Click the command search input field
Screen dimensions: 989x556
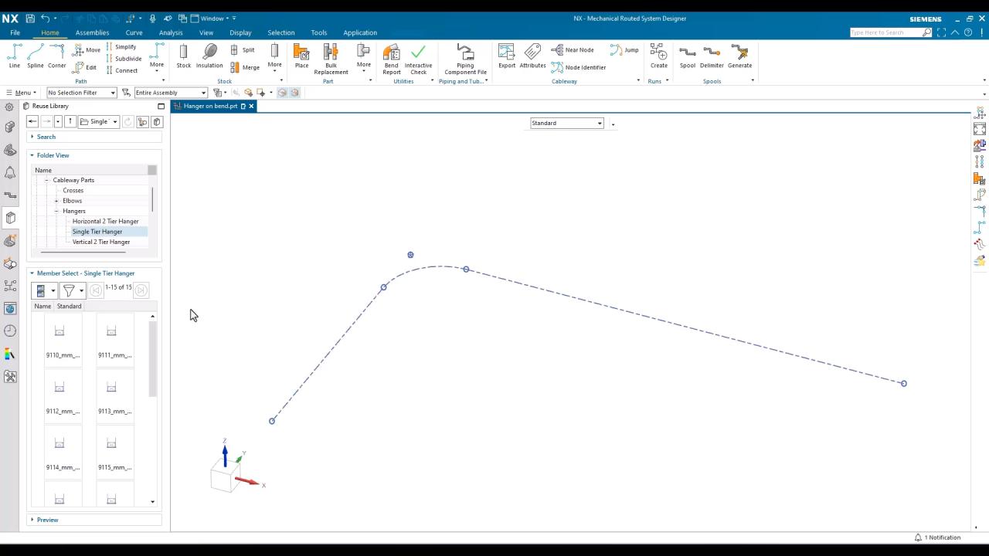click(885, 32)
